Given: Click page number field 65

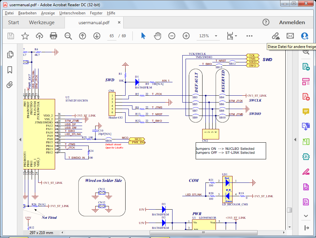Looking at the screenshot, I should click(x=112, y=36).
